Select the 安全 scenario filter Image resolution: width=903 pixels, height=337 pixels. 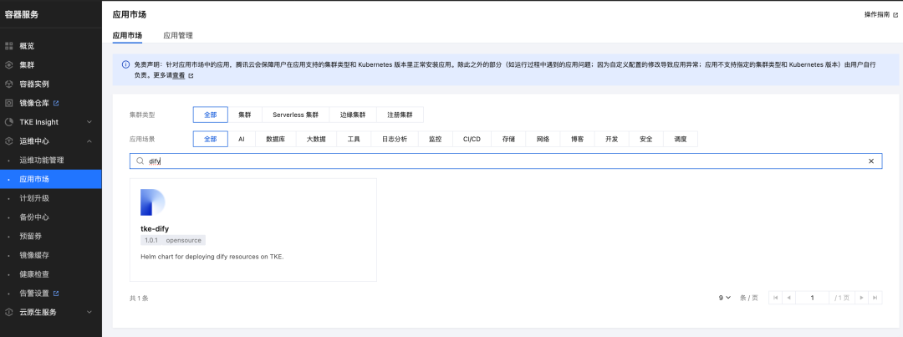pos(646,139)
